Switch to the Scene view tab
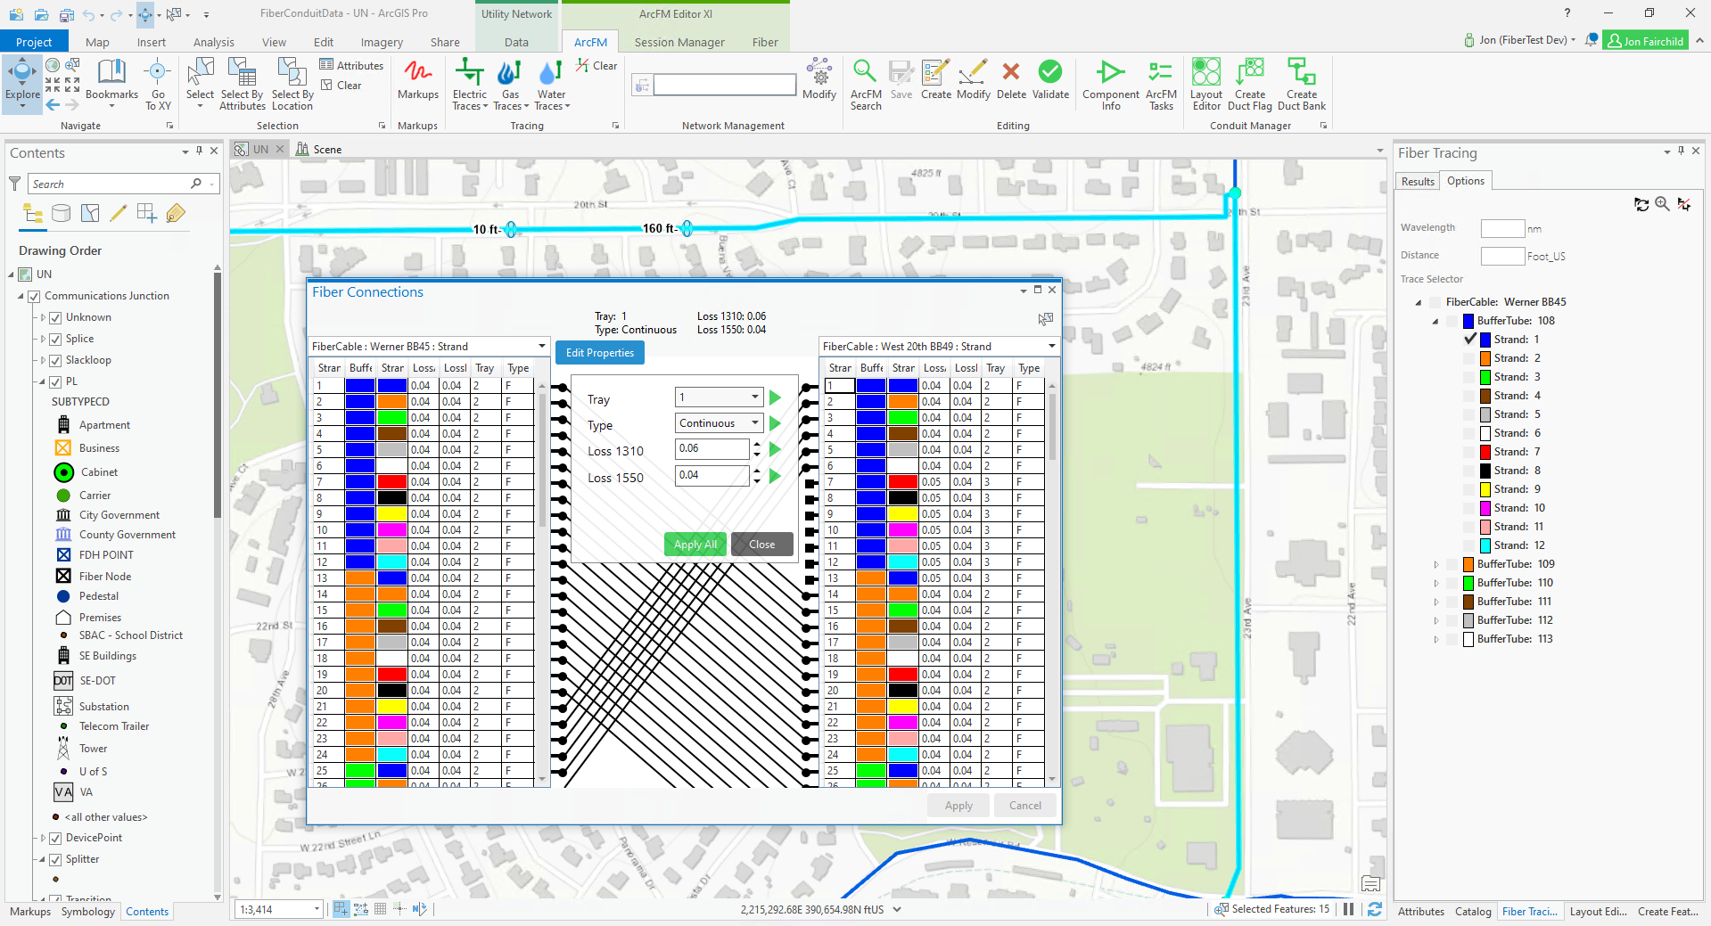Image resolution: width=1711 pixels, height=926 pixels. 319,149
